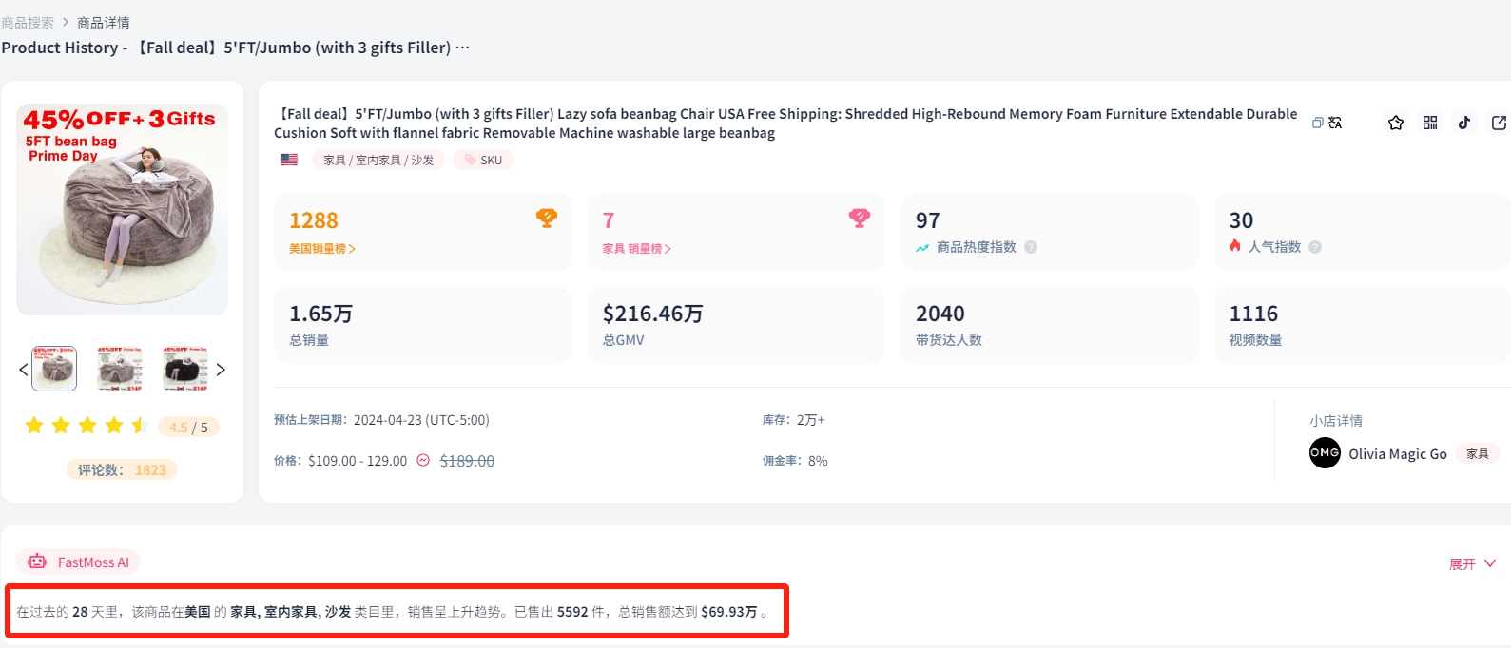Image resolution: width=1511 pixels, height=648 pixels.
Task: Click the SKU tag
Action: (484, 160)
